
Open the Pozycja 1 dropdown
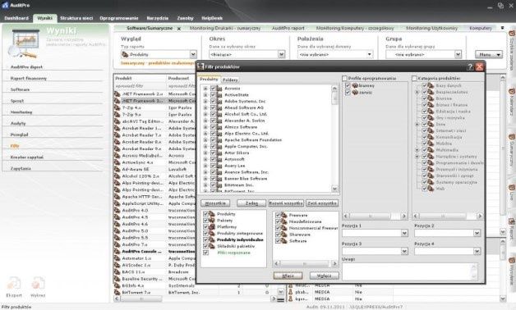pos(404,233)
